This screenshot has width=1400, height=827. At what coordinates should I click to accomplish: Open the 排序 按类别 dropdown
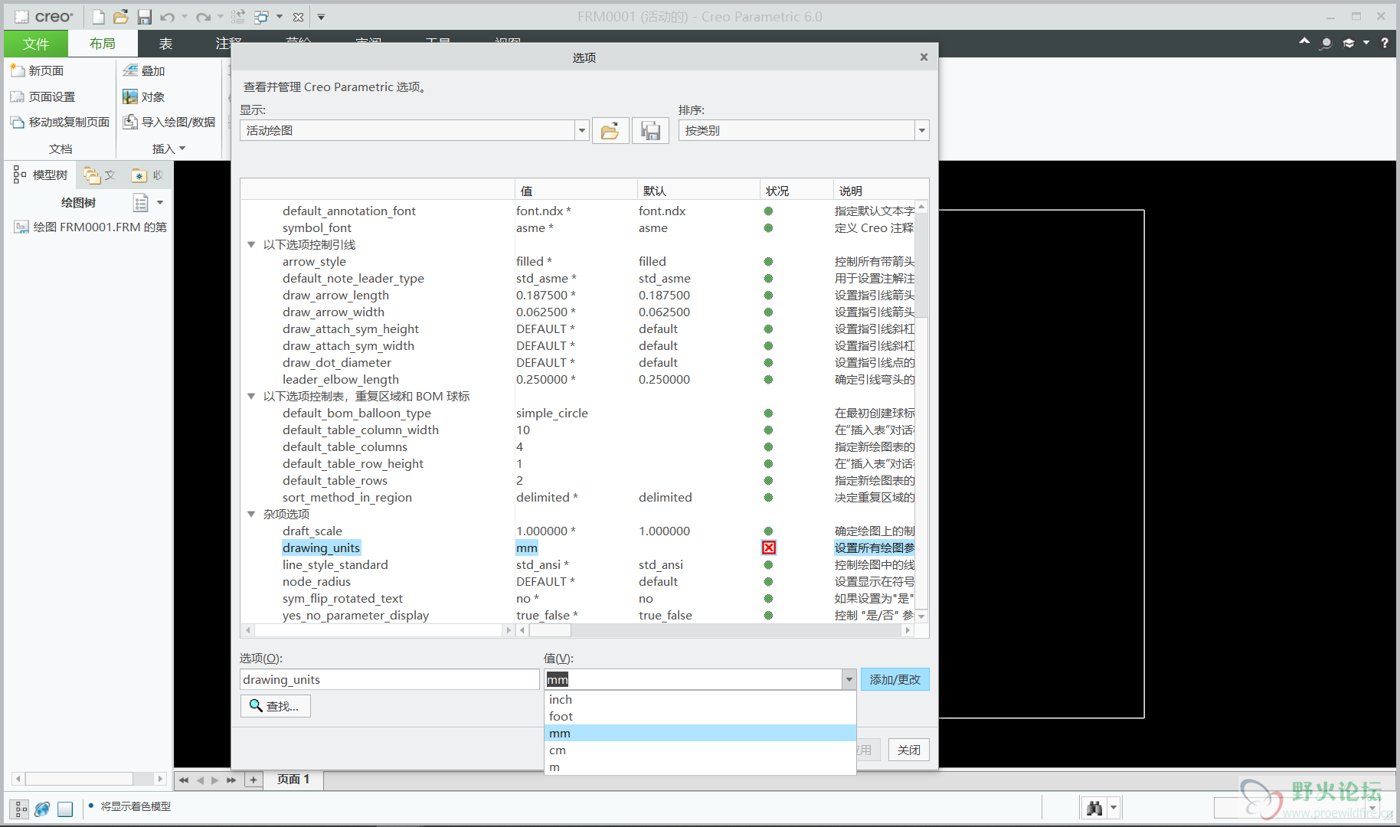[922, 130]
